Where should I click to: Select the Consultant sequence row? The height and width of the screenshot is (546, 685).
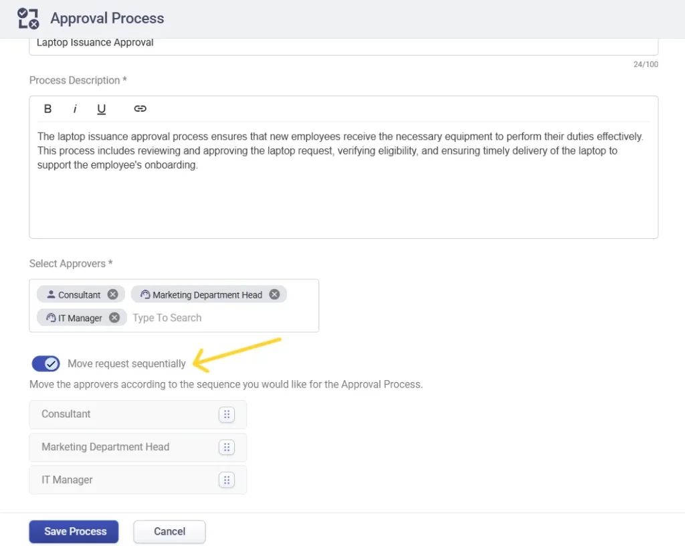(120, 414)
